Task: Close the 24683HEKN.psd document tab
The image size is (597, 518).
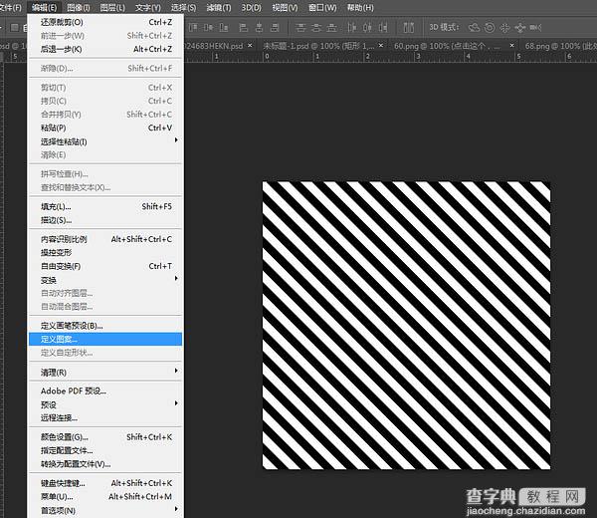Action: pyautogui.click(x=250, y=46)
